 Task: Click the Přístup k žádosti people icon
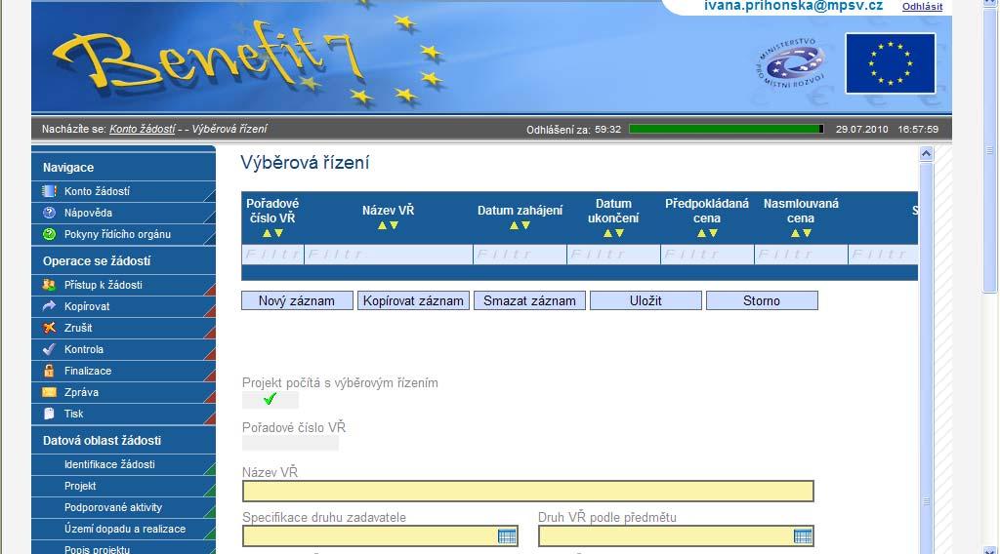pyautogui.click(x=49, y=285)
